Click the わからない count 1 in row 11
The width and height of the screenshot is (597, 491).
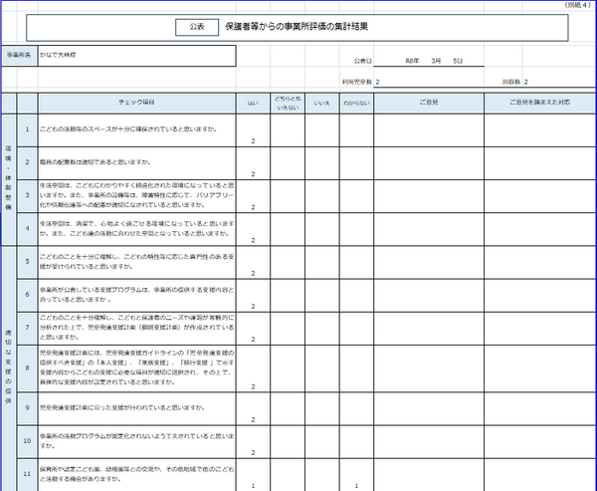[356, 486]
